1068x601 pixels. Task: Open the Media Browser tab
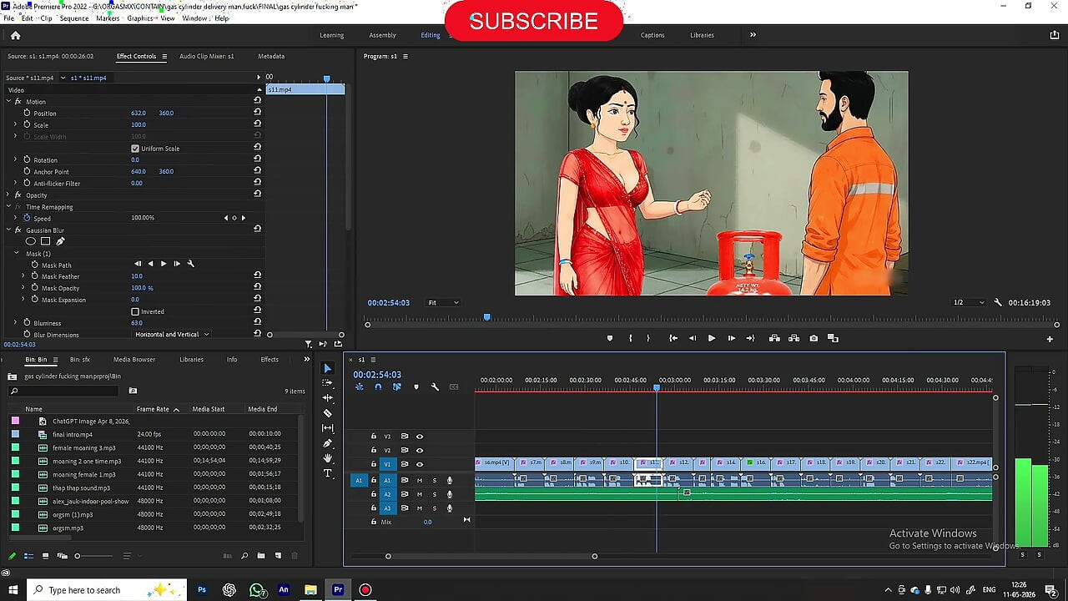click(134, 360)
